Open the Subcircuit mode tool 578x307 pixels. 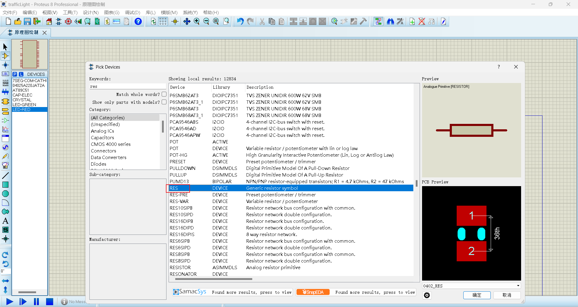[x=5, y=102]
